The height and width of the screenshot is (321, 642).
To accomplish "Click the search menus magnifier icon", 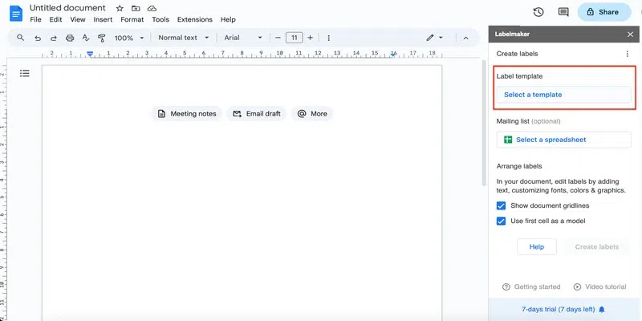I will [x=21, y=38].
